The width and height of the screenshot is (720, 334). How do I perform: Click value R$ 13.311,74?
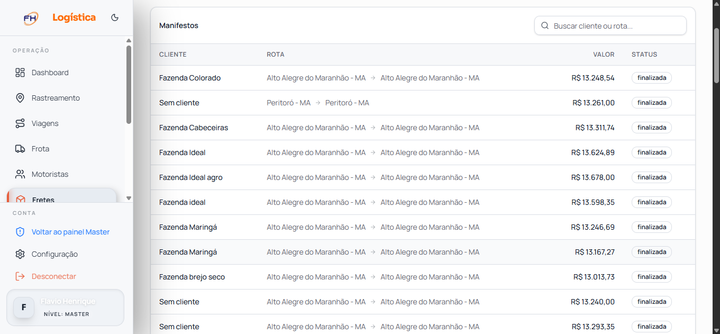(x=595, y=128)
